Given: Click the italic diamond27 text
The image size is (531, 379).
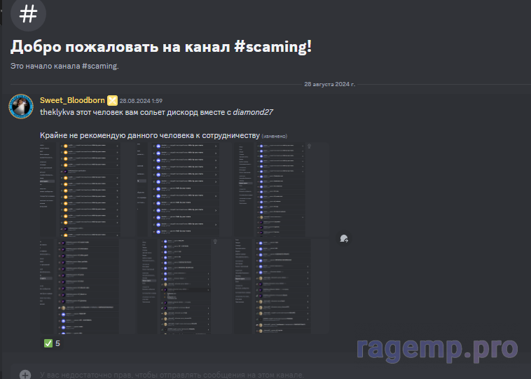Looking at the screenshot, I should tap(253, 112).
